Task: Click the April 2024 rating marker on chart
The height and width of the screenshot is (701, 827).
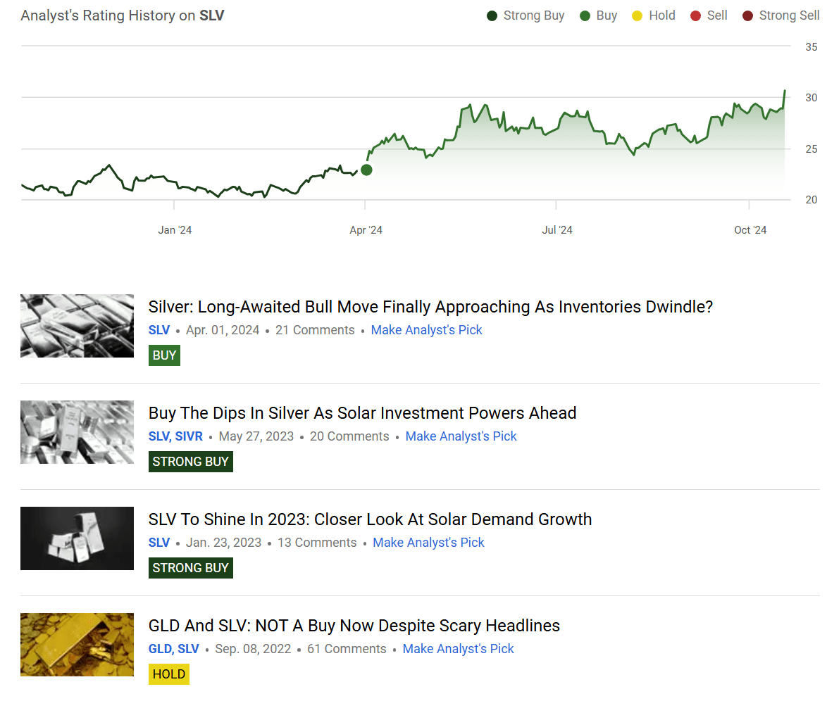Action: click(366, 170)
